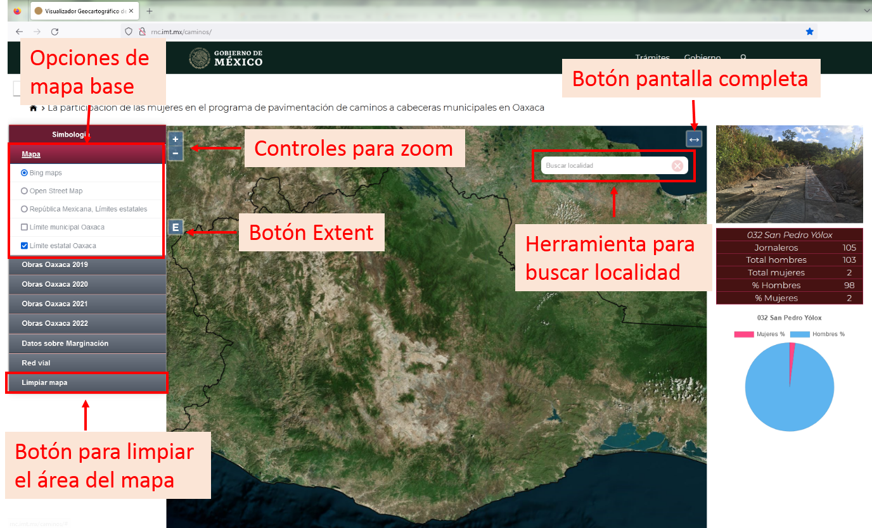Click the zoom in plus icon
The height and width of the screenshot is (528, 872).
(176, 138)
